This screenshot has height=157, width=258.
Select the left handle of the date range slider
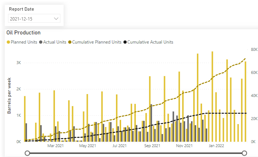[x=27, y=153]
